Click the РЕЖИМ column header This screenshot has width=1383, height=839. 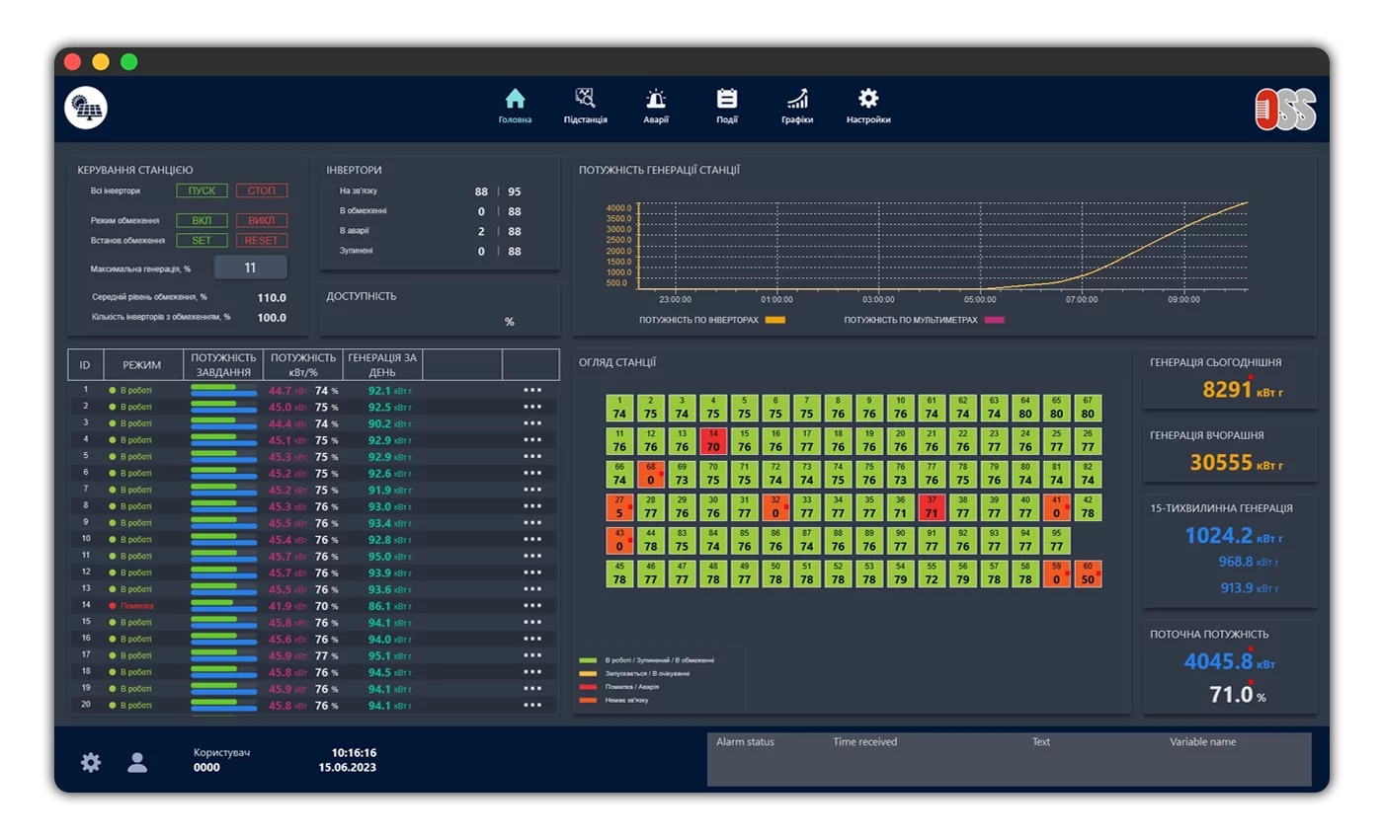point(142,365)
